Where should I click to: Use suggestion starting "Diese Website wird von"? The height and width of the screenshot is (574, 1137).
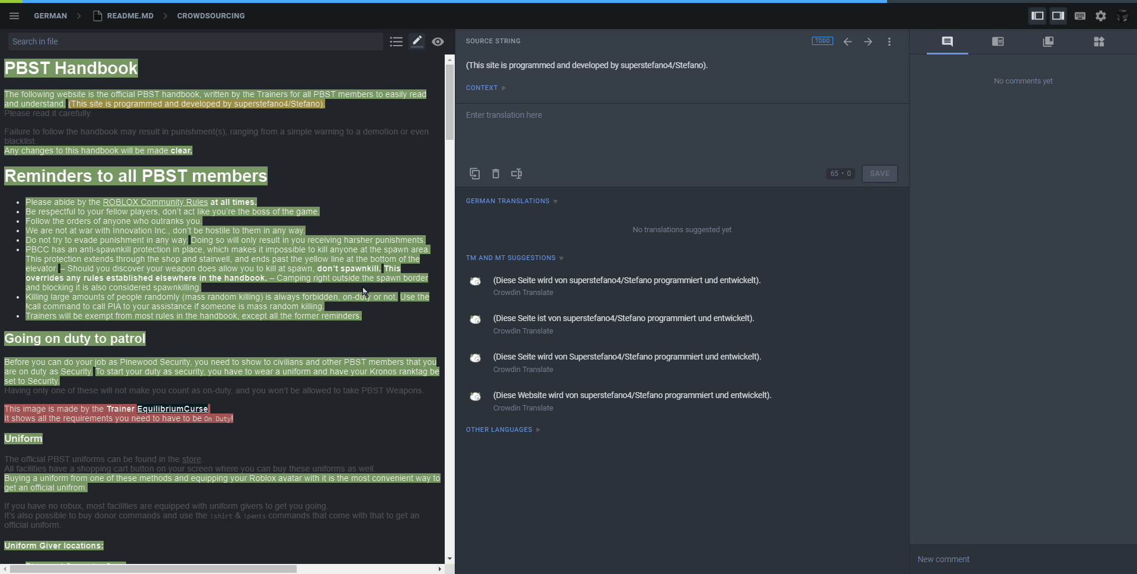pyautogui.click(x=632, y=395)
